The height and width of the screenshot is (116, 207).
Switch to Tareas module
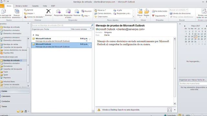[x=15, y=106]
